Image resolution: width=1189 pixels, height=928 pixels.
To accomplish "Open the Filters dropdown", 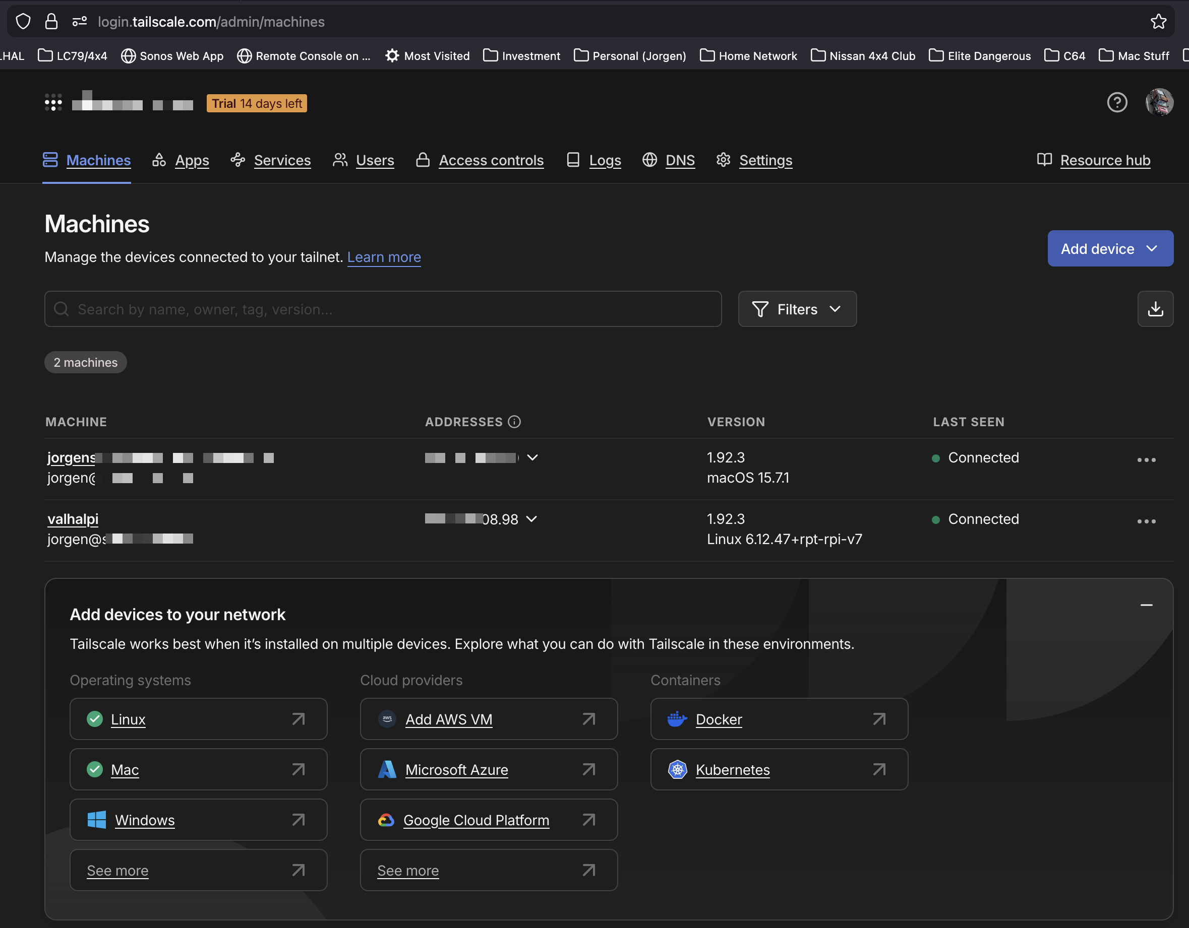I will (797, 309).
